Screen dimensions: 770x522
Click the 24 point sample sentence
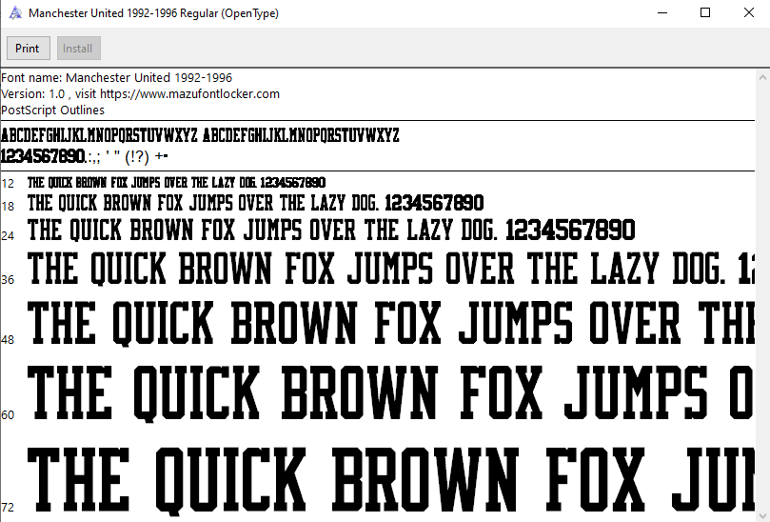(x=330, y=231)
